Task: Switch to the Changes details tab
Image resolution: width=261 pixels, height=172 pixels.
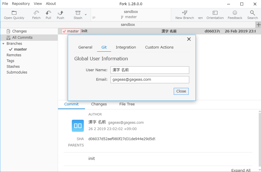Action: point(99,104)
